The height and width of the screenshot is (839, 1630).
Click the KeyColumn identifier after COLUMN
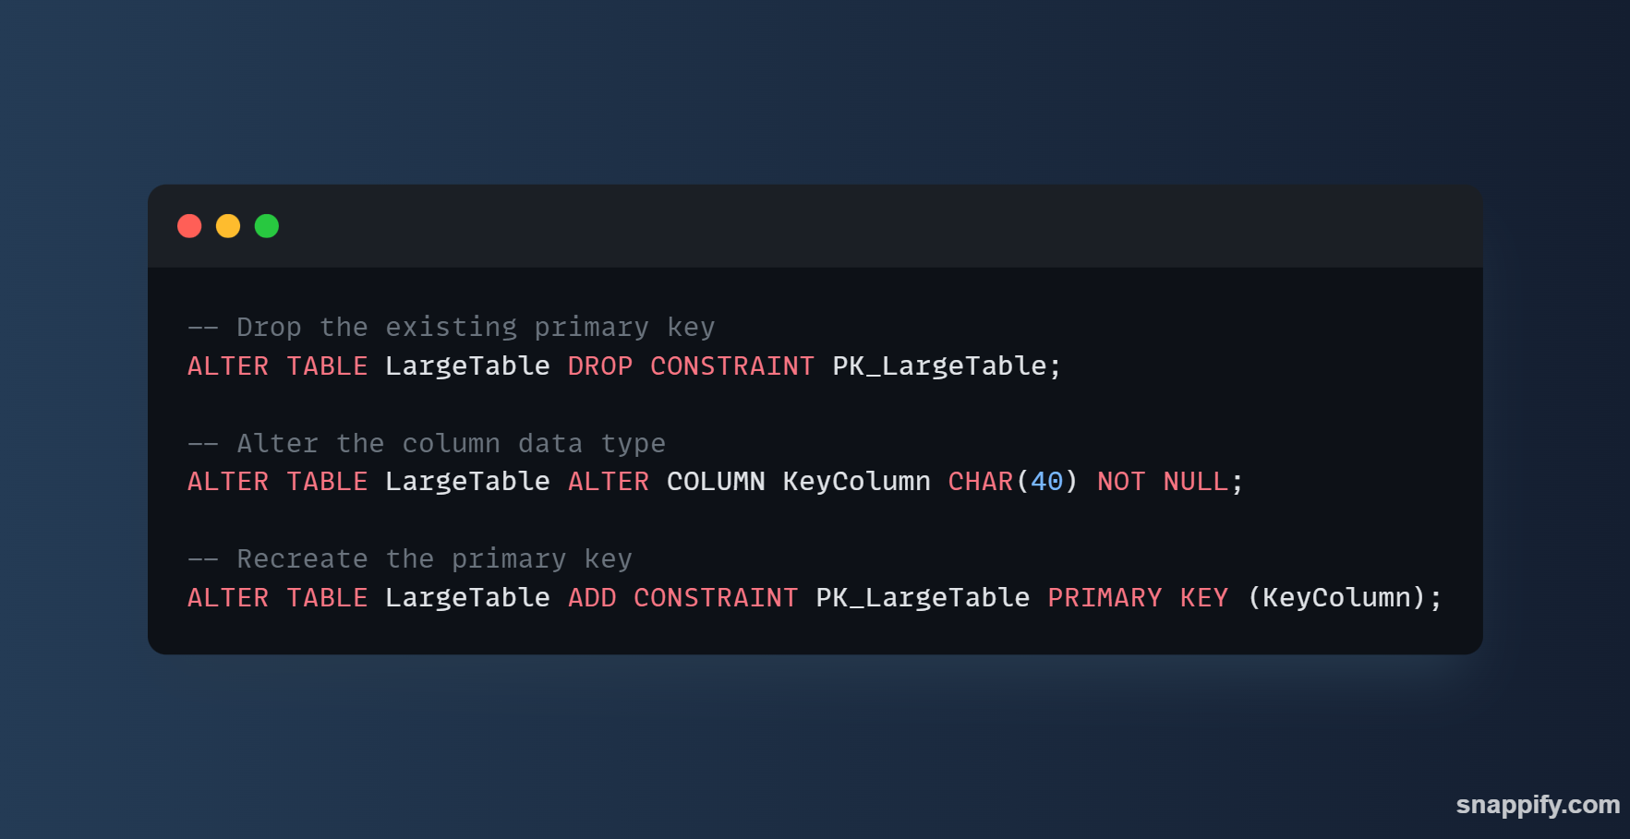pos(856,482)
